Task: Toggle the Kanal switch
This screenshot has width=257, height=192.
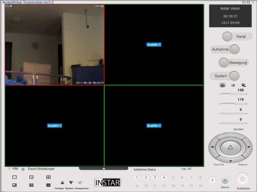Action: pos(227,36)
